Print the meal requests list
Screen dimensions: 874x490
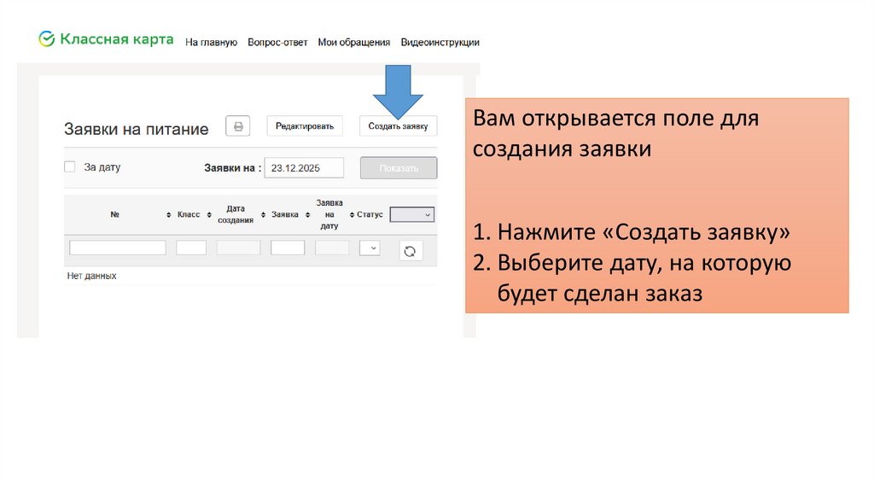coord(238,126)
